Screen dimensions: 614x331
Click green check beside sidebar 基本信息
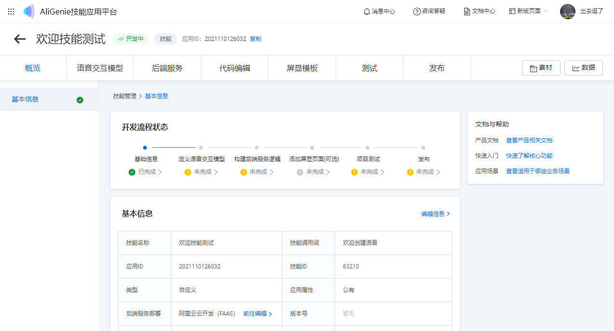80,100
